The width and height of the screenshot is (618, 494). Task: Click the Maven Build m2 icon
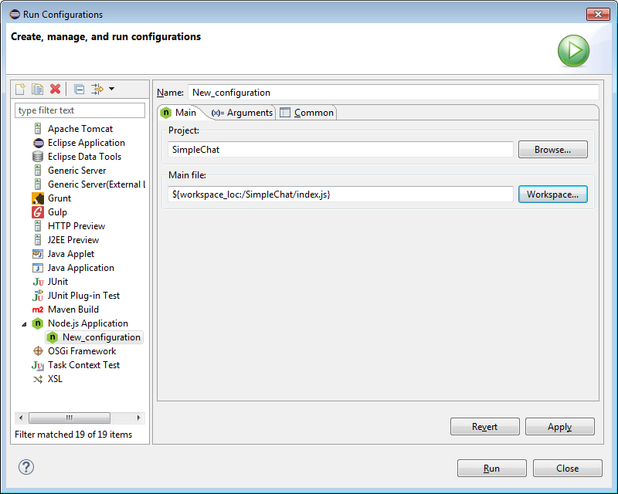(37, 310)
